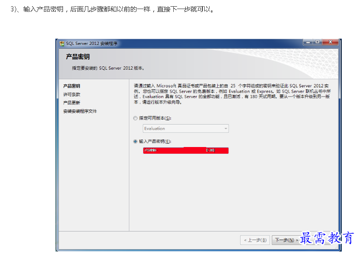Click the description paragraph about 25 字符密钥
Viewport: 358px width, 253px height.
[x=232, y=94]
